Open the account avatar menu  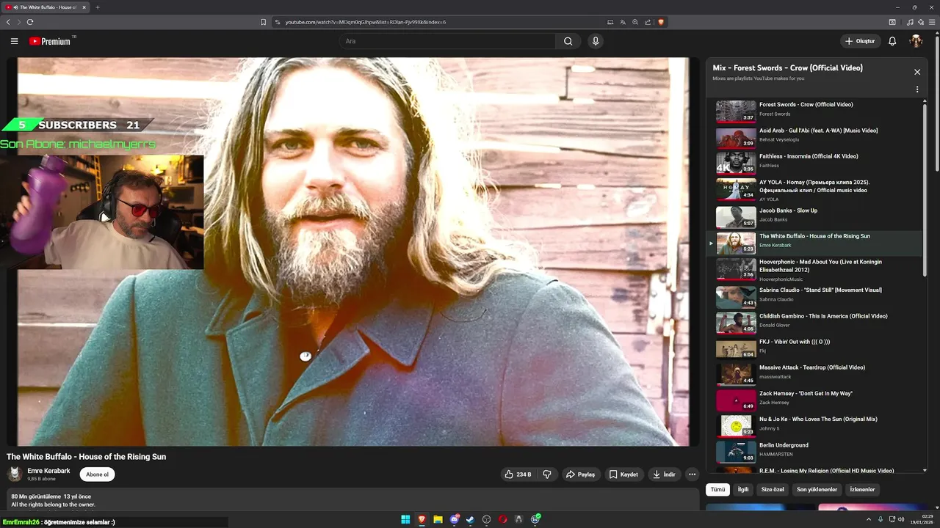tap(916, 41)
